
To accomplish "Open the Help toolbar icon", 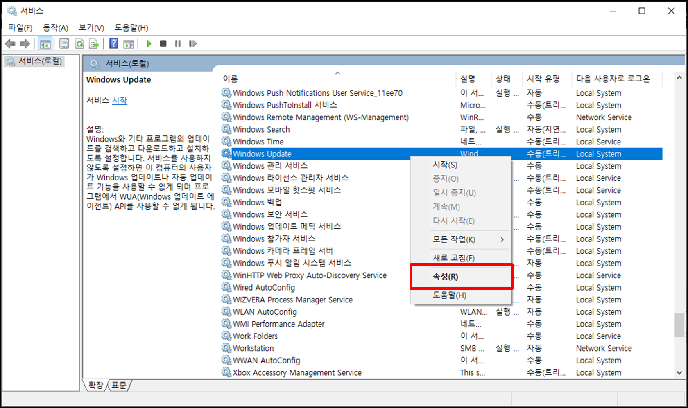I will 114,43.
